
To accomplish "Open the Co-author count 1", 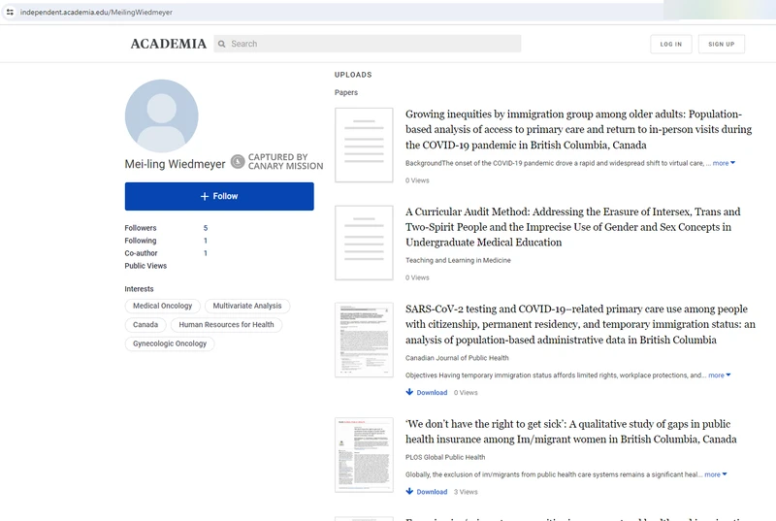I will click(x=206, y=253).
